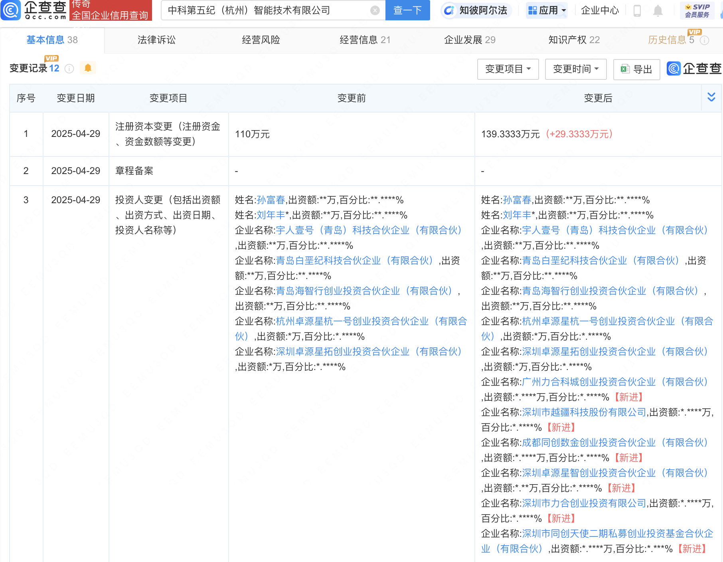This screenshot has height=562, width=723.
Task: Open 深圳卓源星拓创业投资 link in 变更后
Action: coord(615,352)
